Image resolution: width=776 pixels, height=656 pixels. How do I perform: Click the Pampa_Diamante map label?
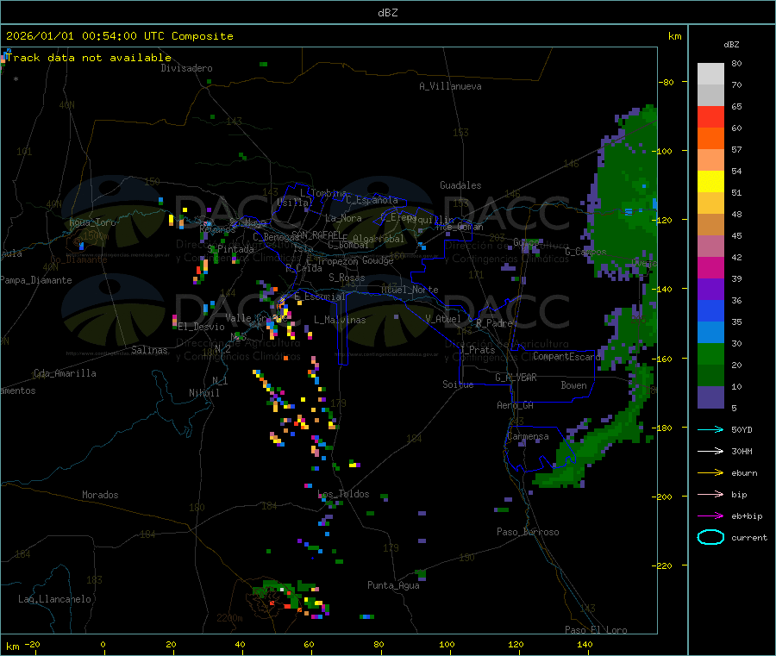pyautogui.click(x=36, y=280)
